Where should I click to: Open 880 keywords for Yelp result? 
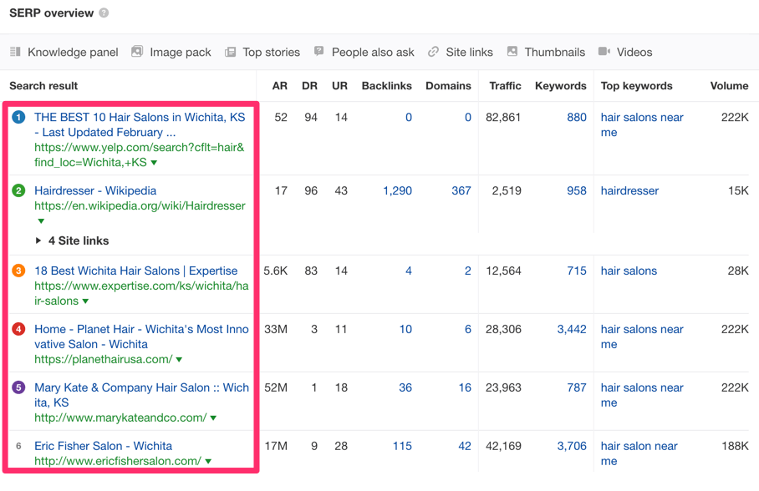[x=577, y=118]
